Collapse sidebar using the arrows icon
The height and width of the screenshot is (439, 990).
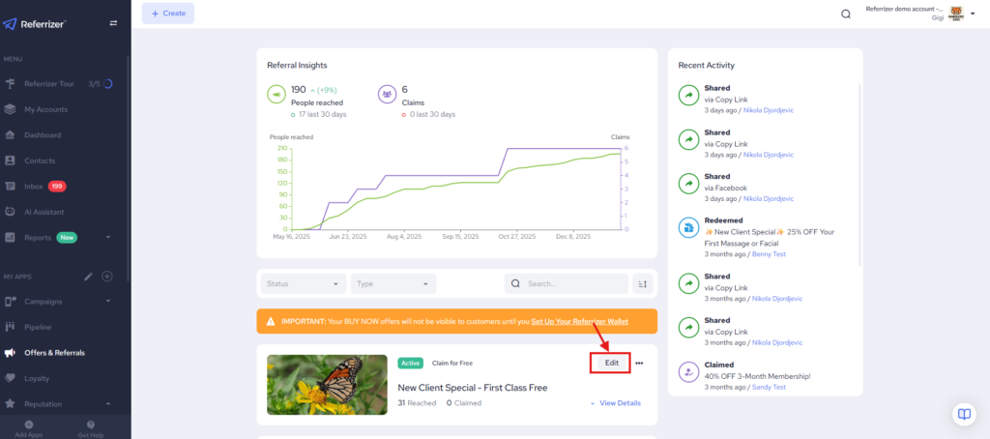click(113, 23)
